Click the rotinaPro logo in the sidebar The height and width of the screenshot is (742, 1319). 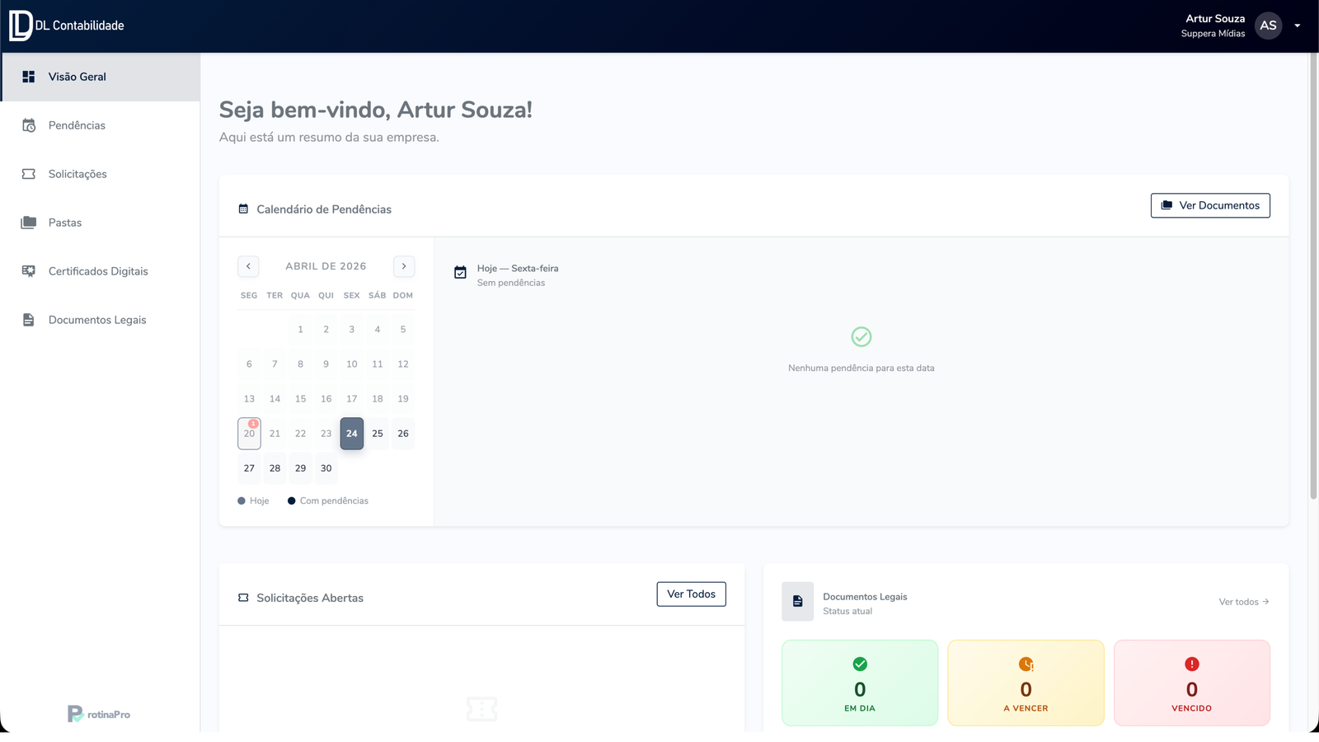pyautogui.click(x=99, y=714)
